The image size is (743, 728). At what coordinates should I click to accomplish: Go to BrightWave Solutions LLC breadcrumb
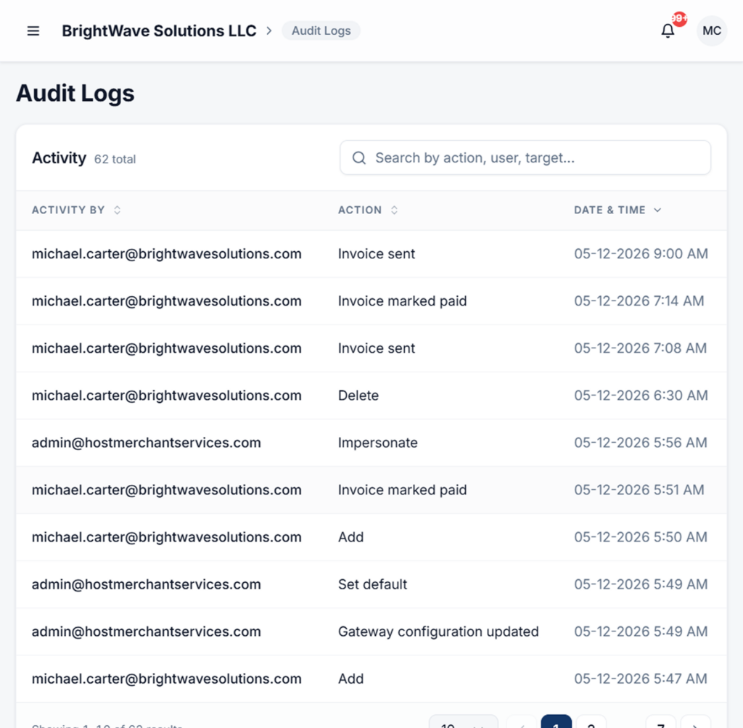pos(159,30)
